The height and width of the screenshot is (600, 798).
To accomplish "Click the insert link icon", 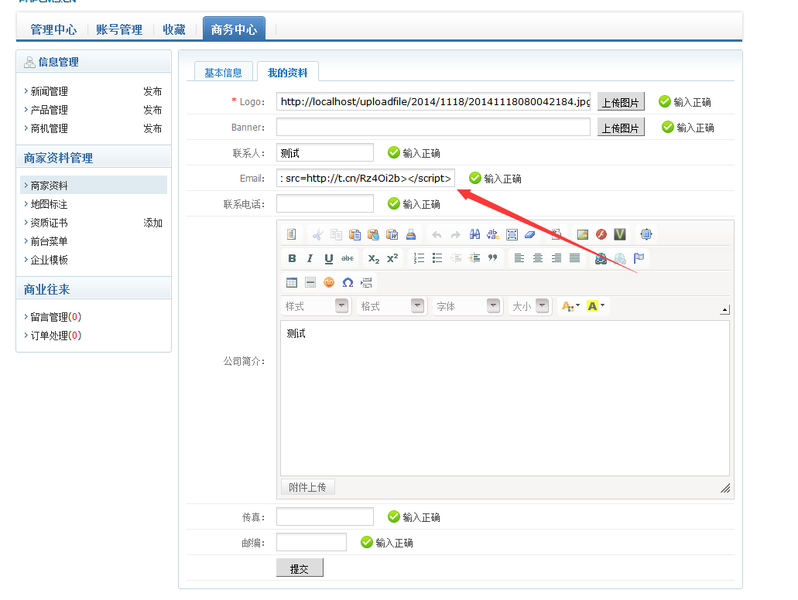I will pyautogui.click(x=601, y=258).
